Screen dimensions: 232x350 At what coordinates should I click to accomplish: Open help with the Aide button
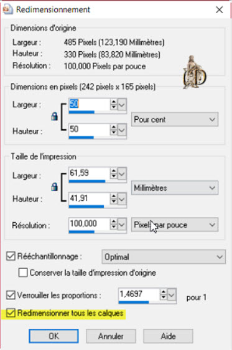tap(168, 336)
